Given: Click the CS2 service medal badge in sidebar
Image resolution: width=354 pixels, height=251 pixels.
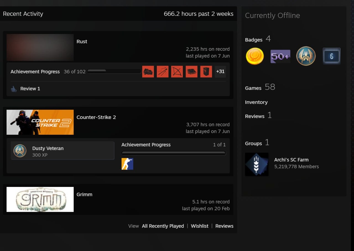Looking at the screenshot, I should point(306,56).
